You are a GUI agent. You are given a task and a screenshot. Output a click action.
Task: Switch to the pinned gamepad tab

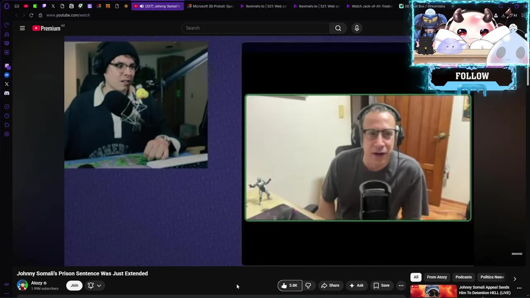click(x=17, y=6)
